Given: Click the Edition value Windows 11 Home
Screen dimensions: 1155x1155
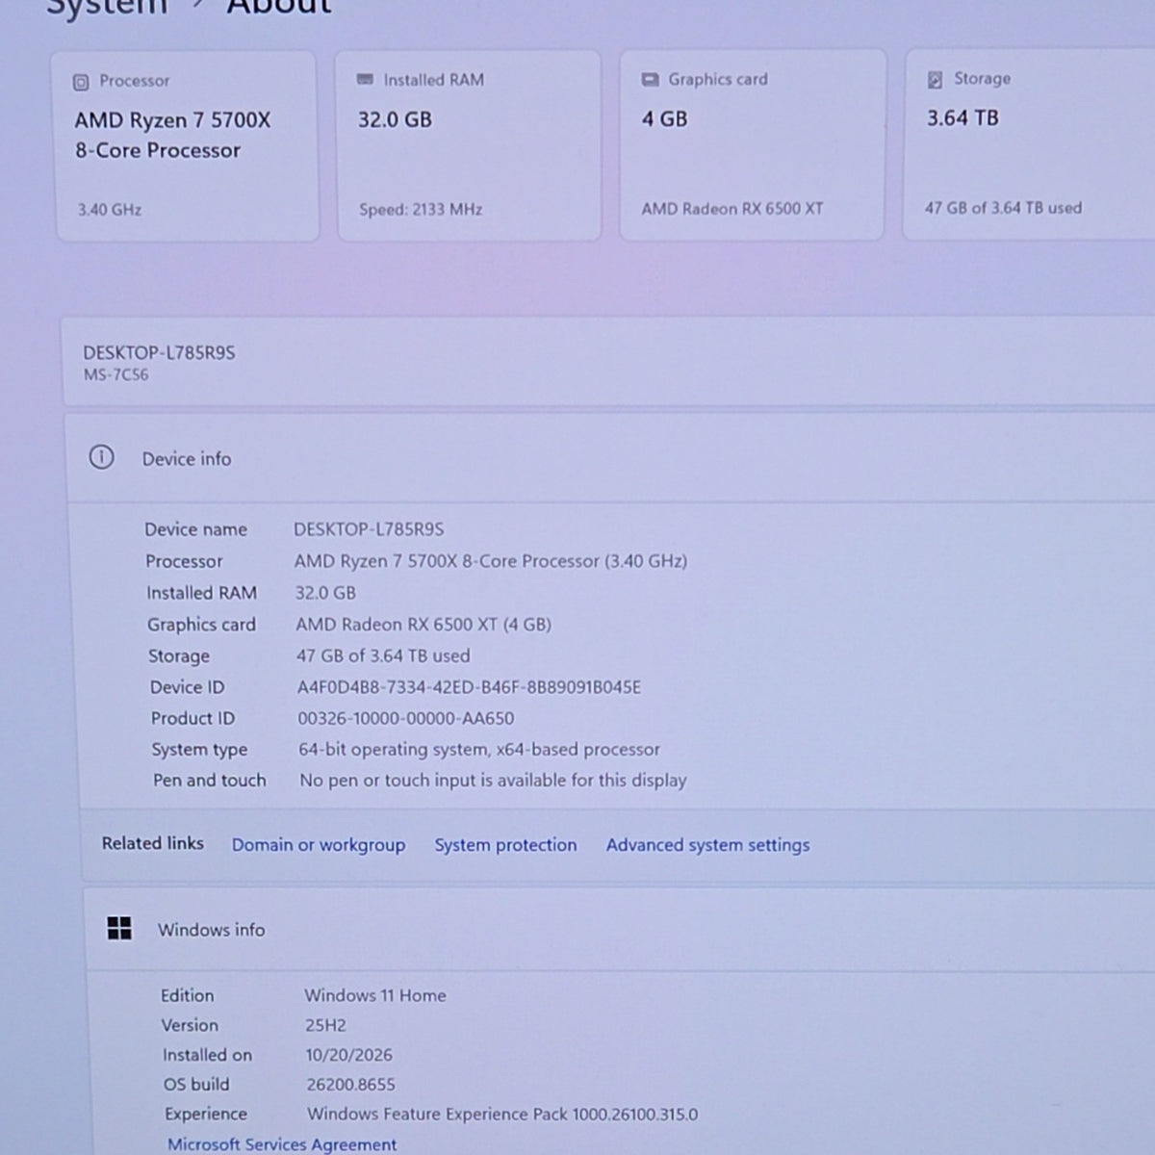Looking at the screenshot, I should [x=375, y=995].
